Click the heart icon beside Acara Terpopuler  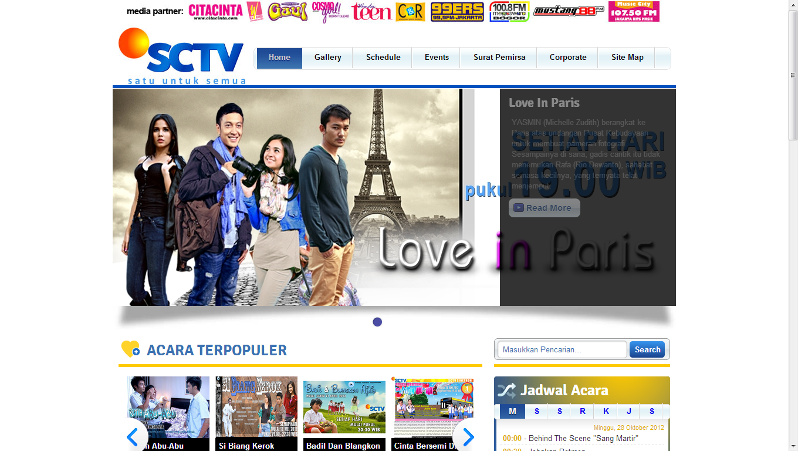coord(130,349)
